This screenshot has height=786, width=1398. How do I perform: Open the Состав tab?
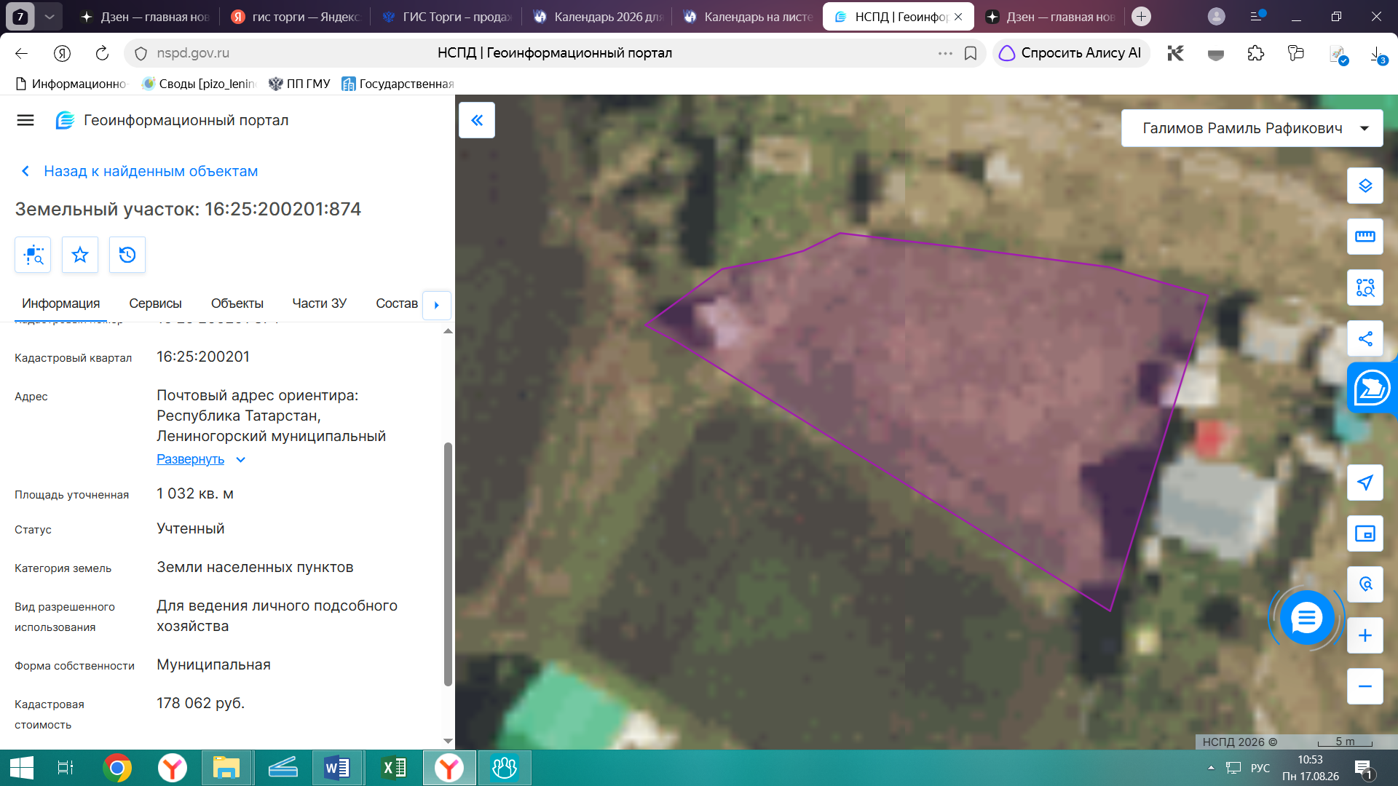(397, 303)
